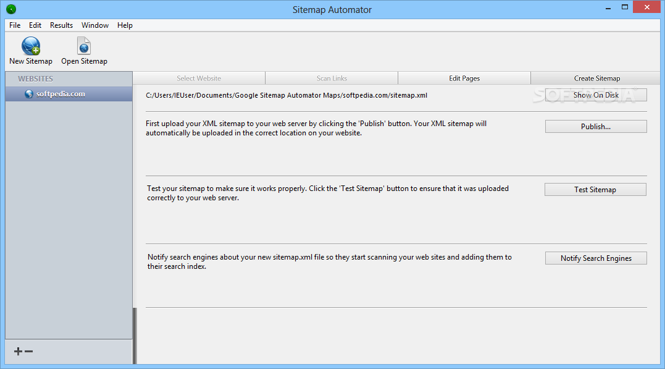Click the Open Sitemap document icon
This screenshot has width=665, height=369.
pyautogui.click(x=84, y=46)
